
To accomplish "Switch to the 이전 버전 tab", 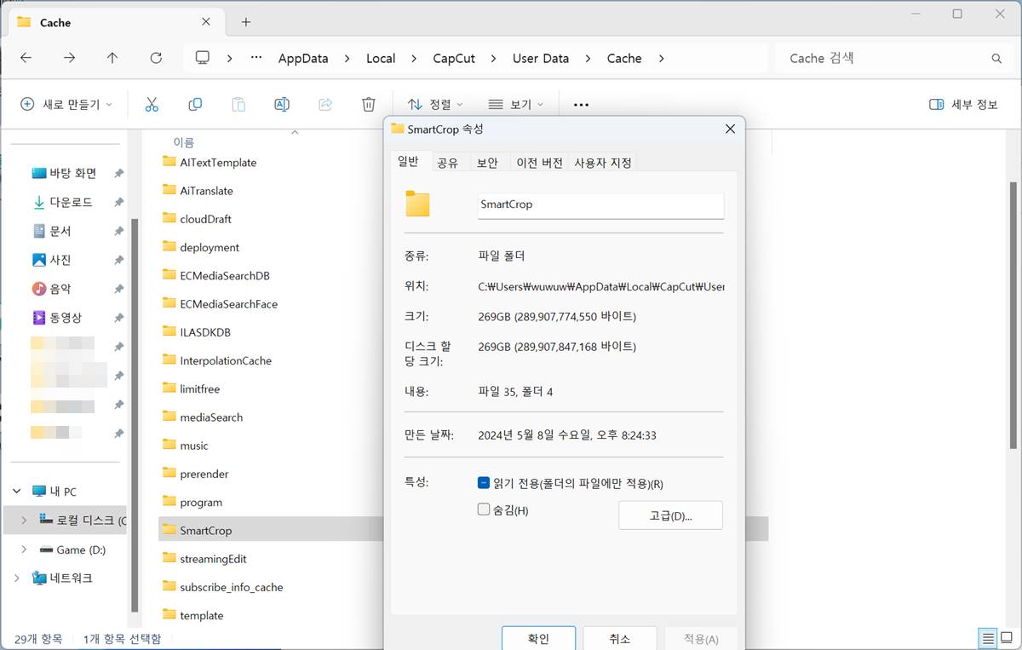I will coord(540,163).
